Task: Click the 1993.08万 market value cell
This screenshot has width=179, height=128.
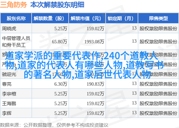Action: [94, 42]
